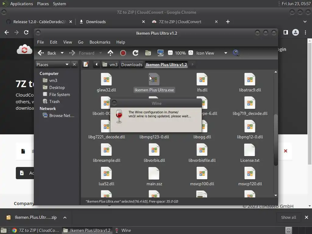Screen dimensions: 312x234
Task: Select the lfs.dll file icon
Action: pos(202,79)
